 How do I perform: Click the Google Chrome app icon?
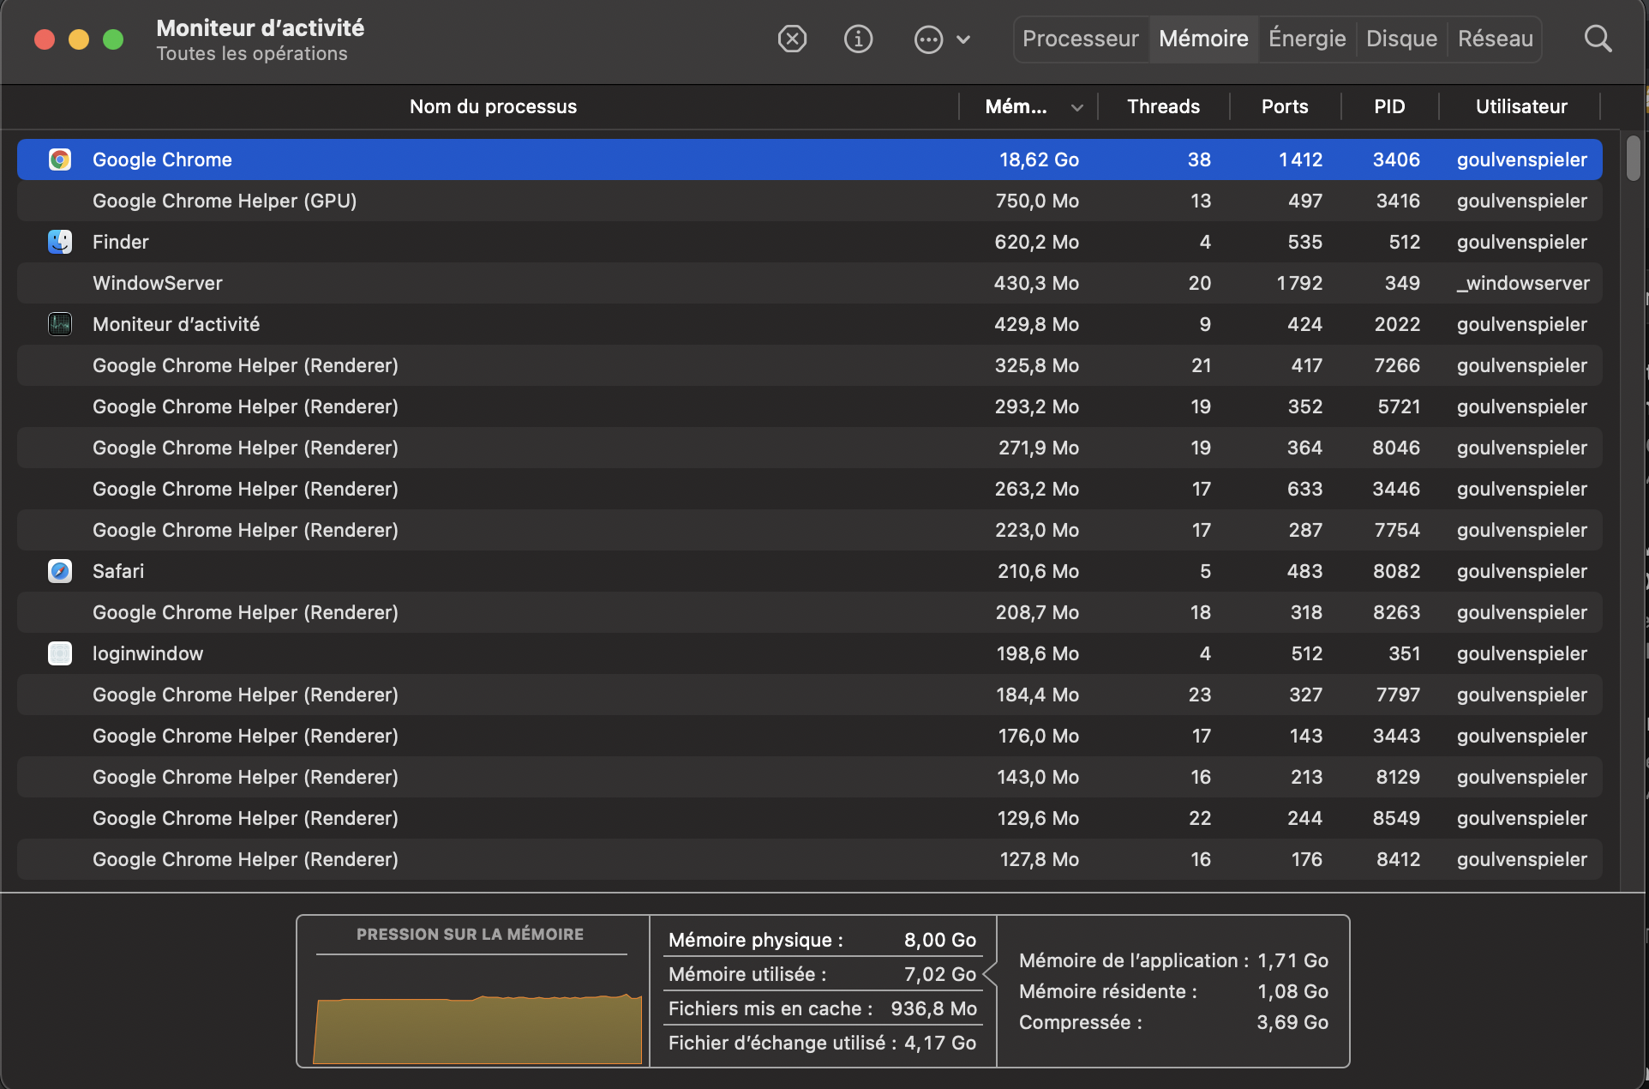click(x=60, y=159)
